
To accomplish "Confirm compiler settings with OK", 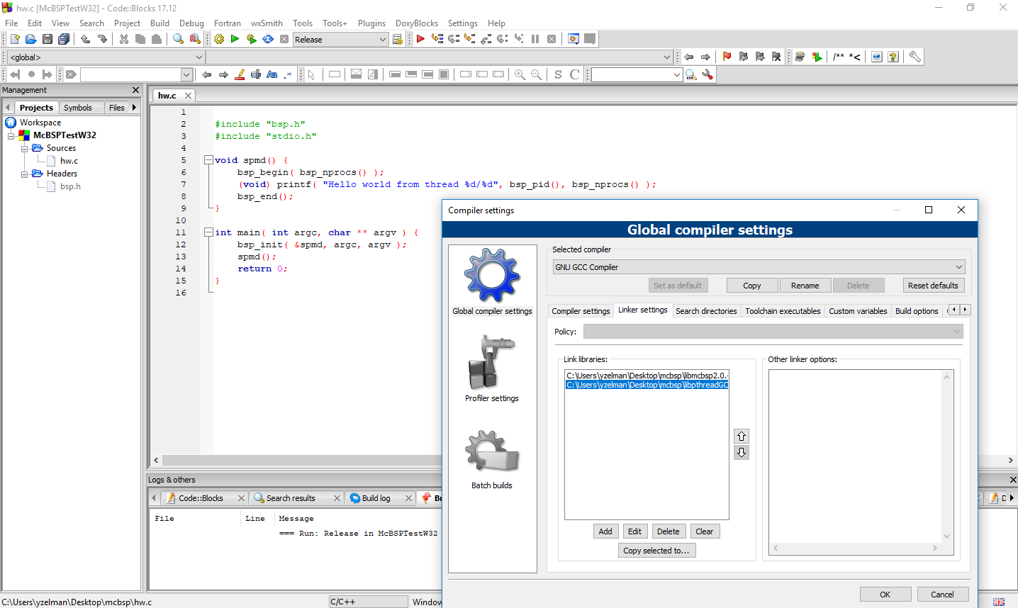I will coord(885,595).
